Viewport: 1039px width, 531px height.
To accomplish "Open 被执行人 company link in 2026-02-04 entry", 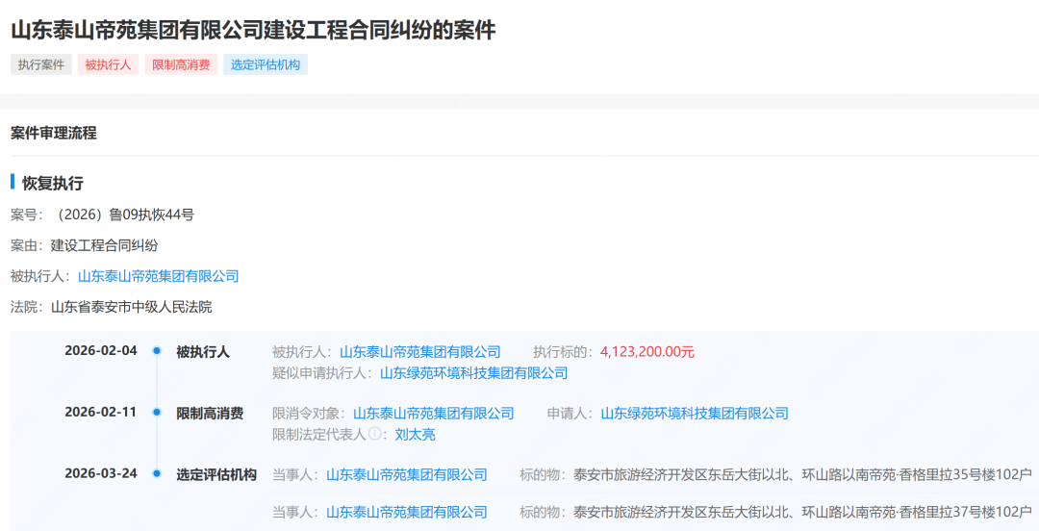I will click(x=419, y=352).
